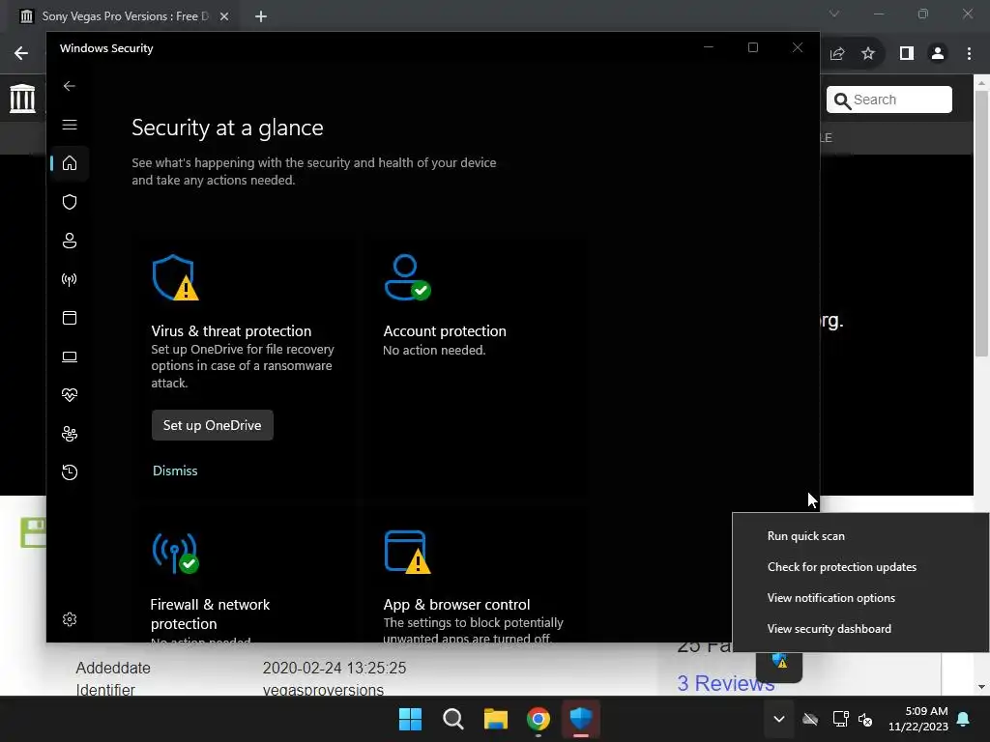Open the hamburger navigation menu
990x742 pixels.
point(70,125)
